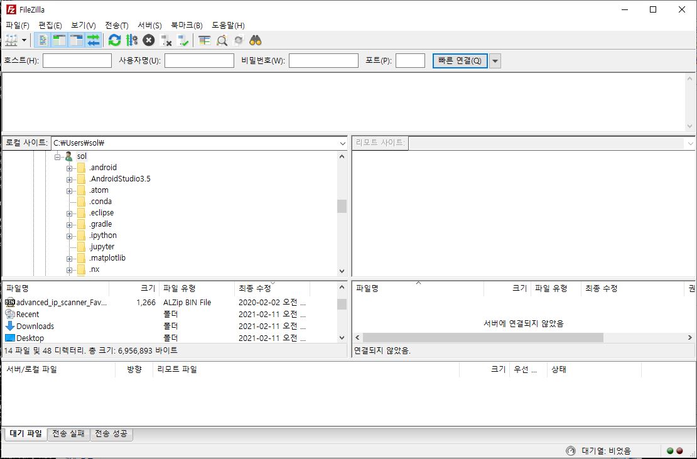697x459 pixels.
Task: Click the 빠른 연결(Q) button
Action: (460, 61)
